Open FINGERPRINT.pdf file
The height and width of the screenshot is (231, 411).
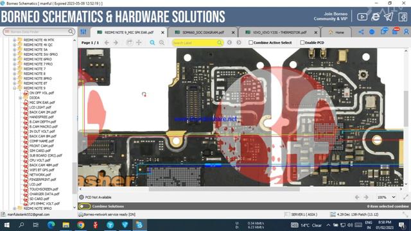click(x=42, y=180)
